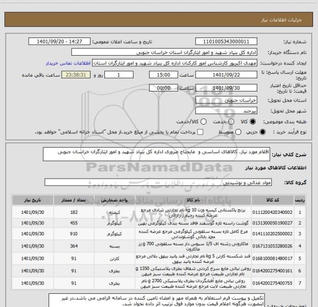Viewport: 318px width, 307px height.
Task: Click the response deadline time 15:00
Action: pyautogui.click(x=163, y=75)
